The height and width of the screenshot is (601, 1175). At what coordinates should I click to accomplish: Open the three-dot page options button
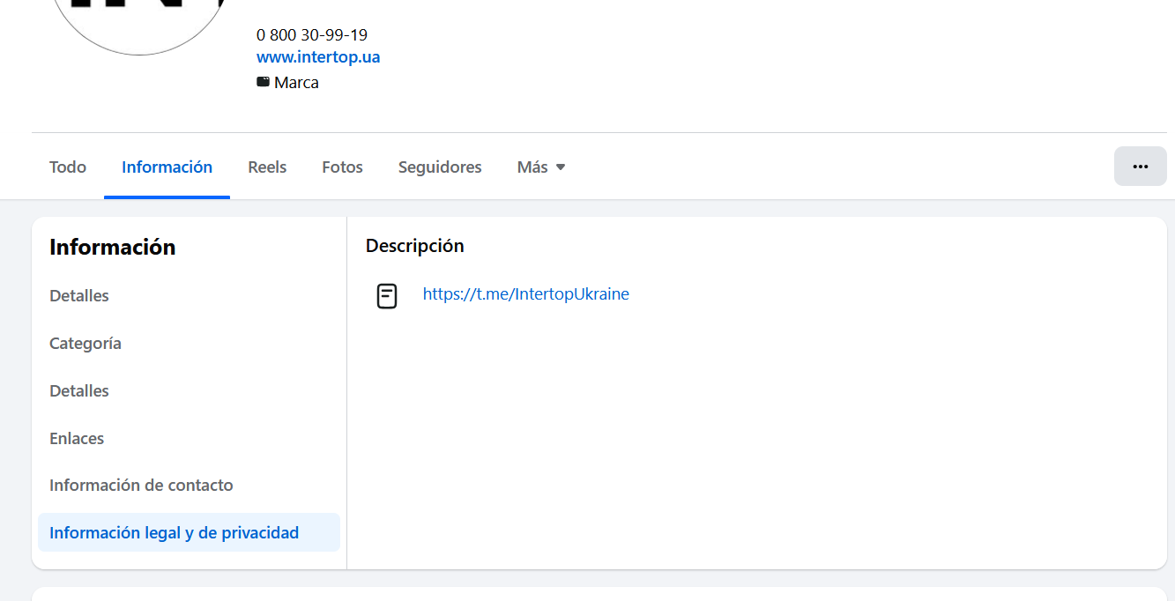tap(1140, 167)
